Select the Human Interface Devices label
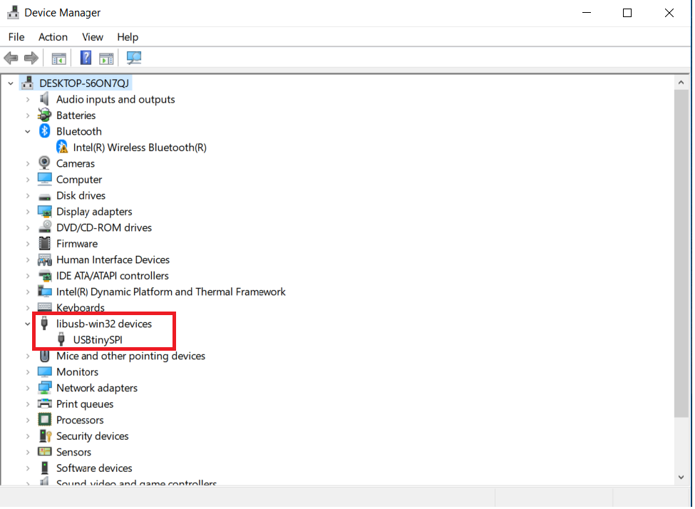 [x=113, y=259]
